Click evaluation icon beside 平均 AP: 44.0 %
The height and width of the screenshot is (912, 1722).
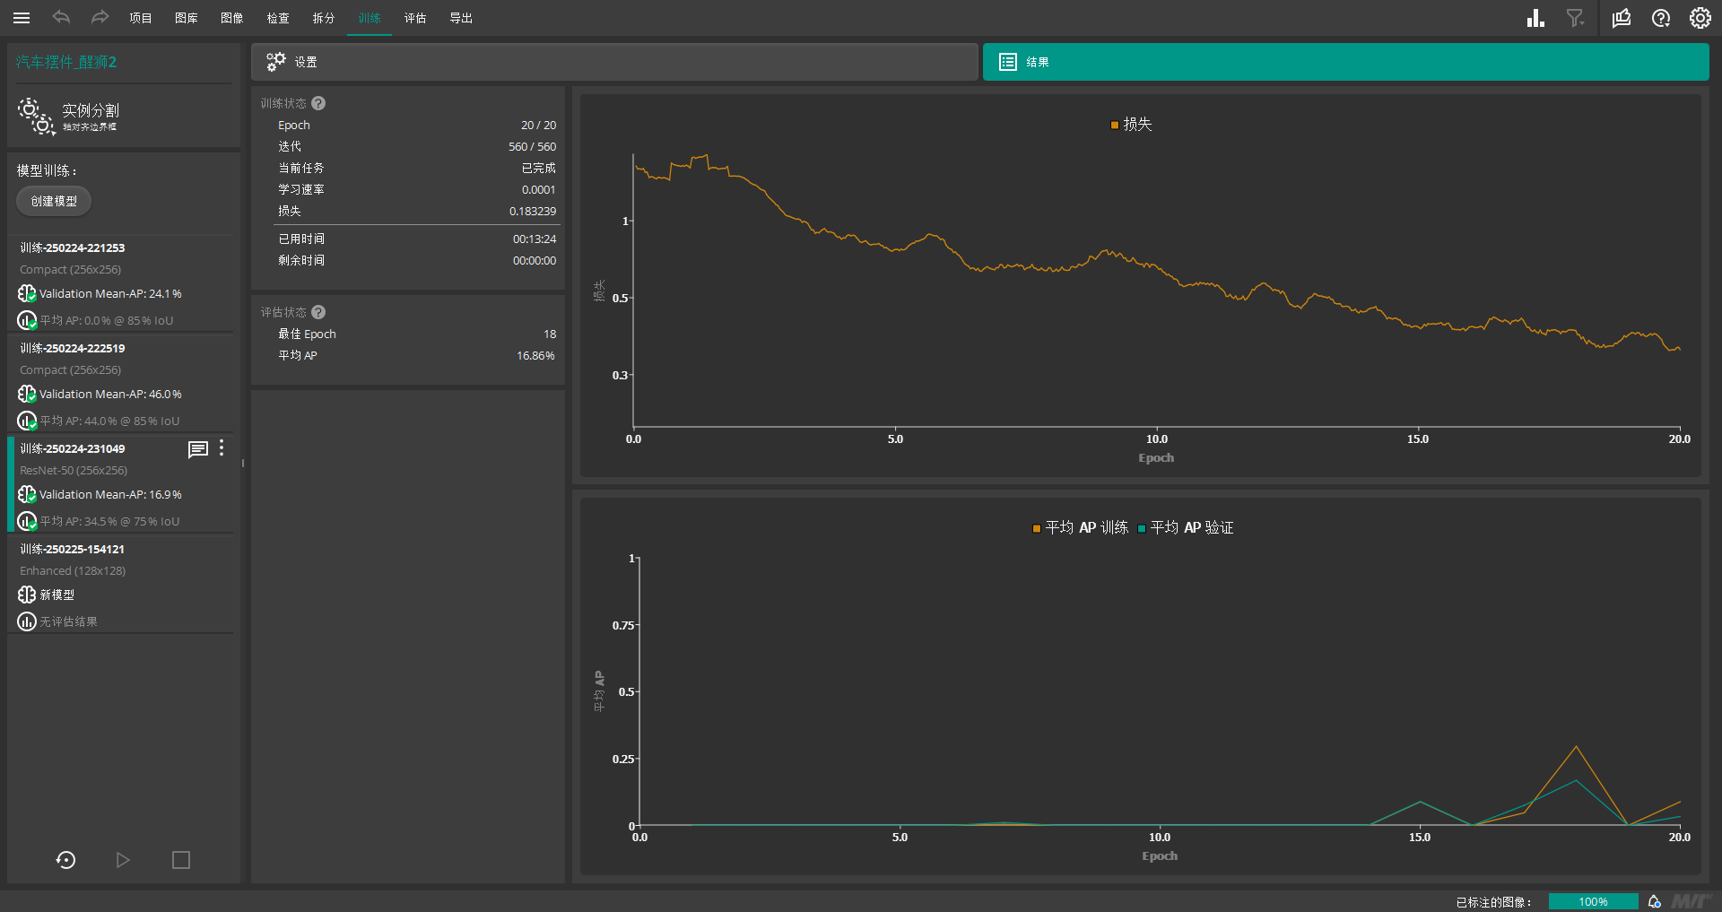click(27, 421)
